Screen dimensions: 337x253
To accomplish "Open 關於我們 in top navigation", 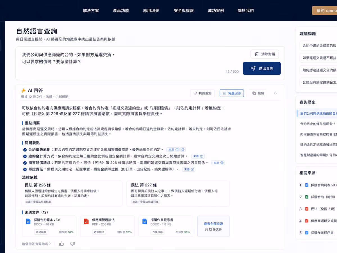I will point(246,11).
